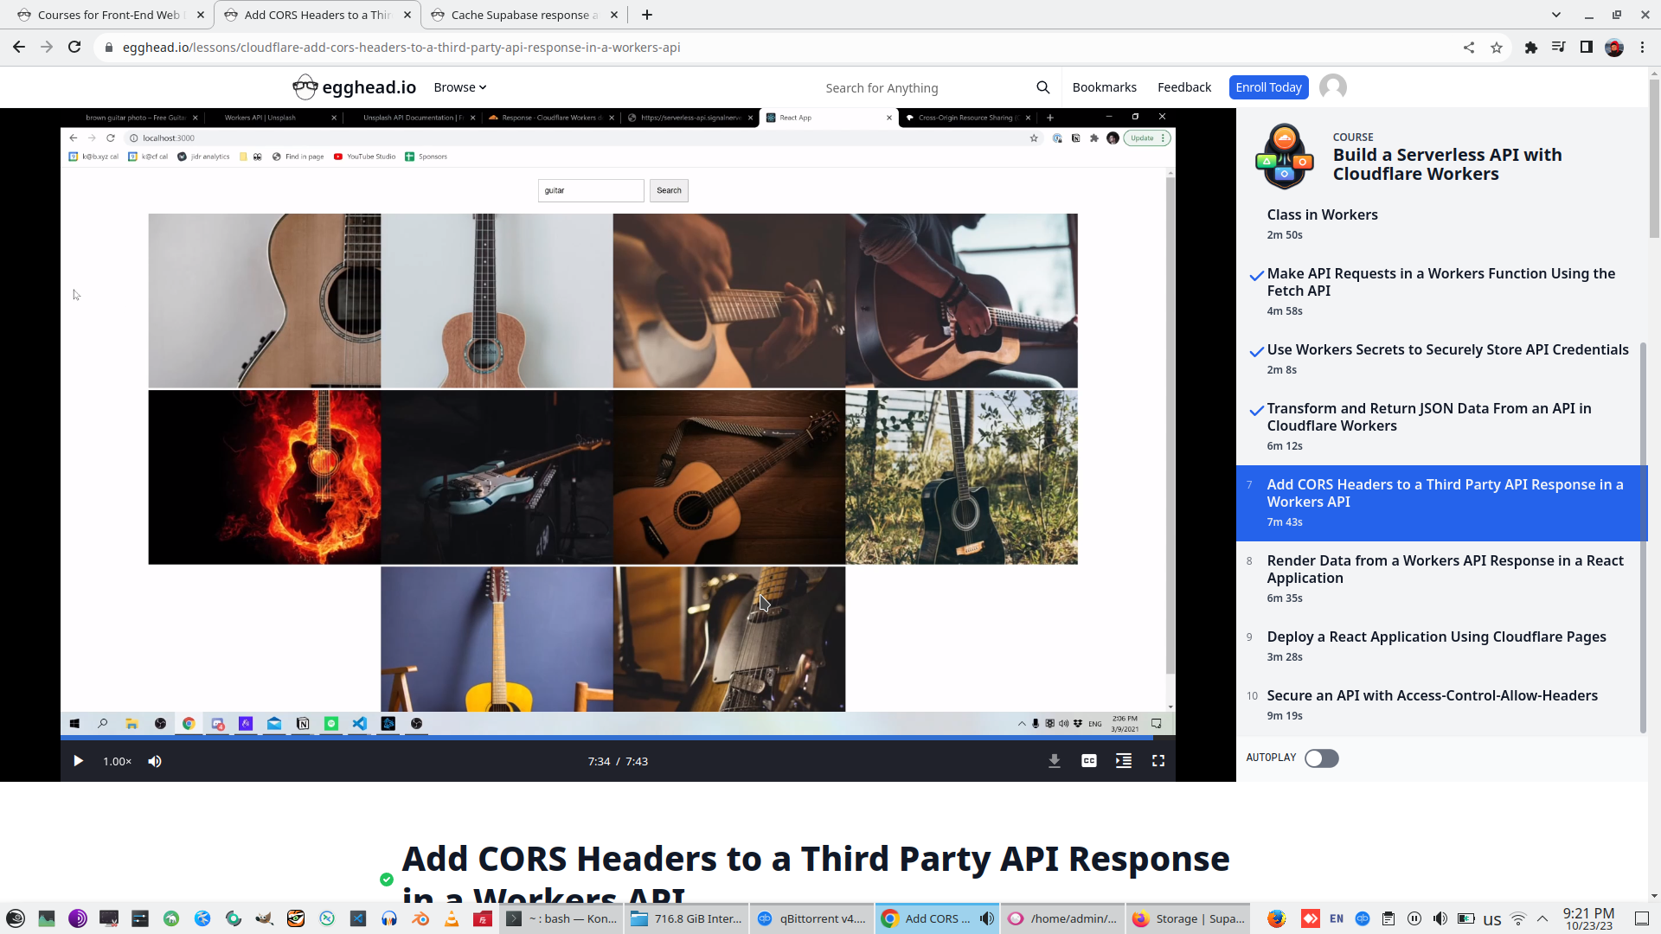1661x934 pixels.
Task: Download the video using the download icon
Action: click(1054, 761)
